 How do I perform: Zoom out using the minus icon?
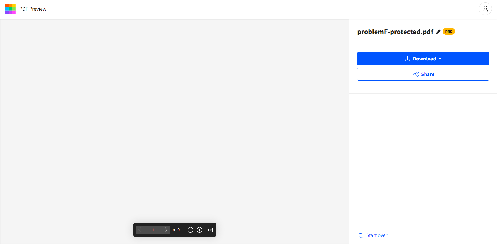point(190,230)
